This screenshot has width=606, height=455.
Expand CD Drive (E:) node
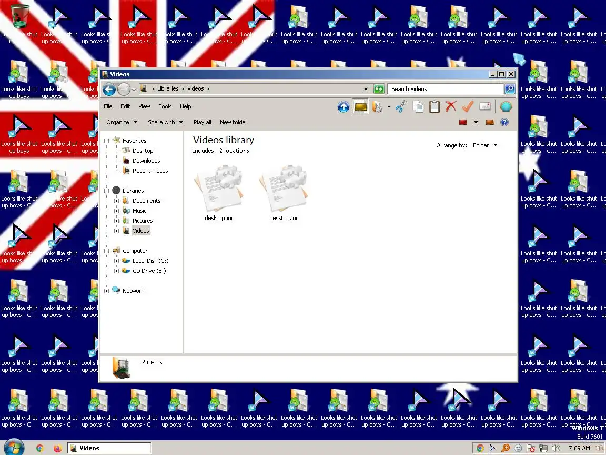point(116,271)
